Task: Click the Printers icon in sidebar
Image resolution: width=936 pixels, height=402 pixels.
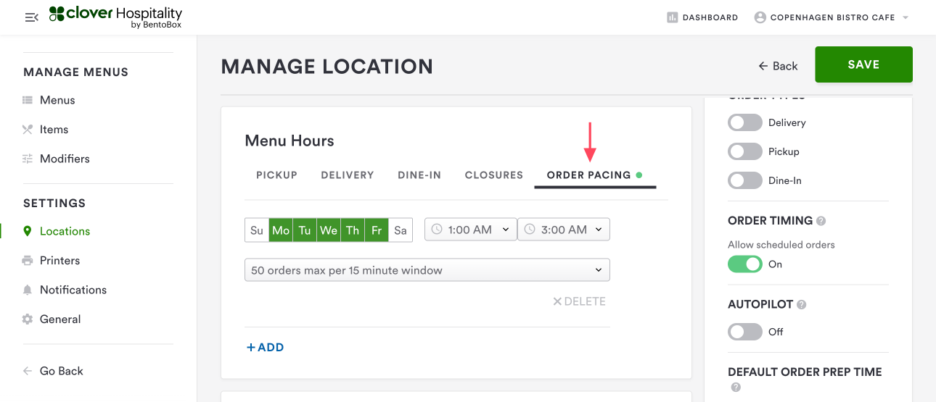Action: (x=28, y=261)
